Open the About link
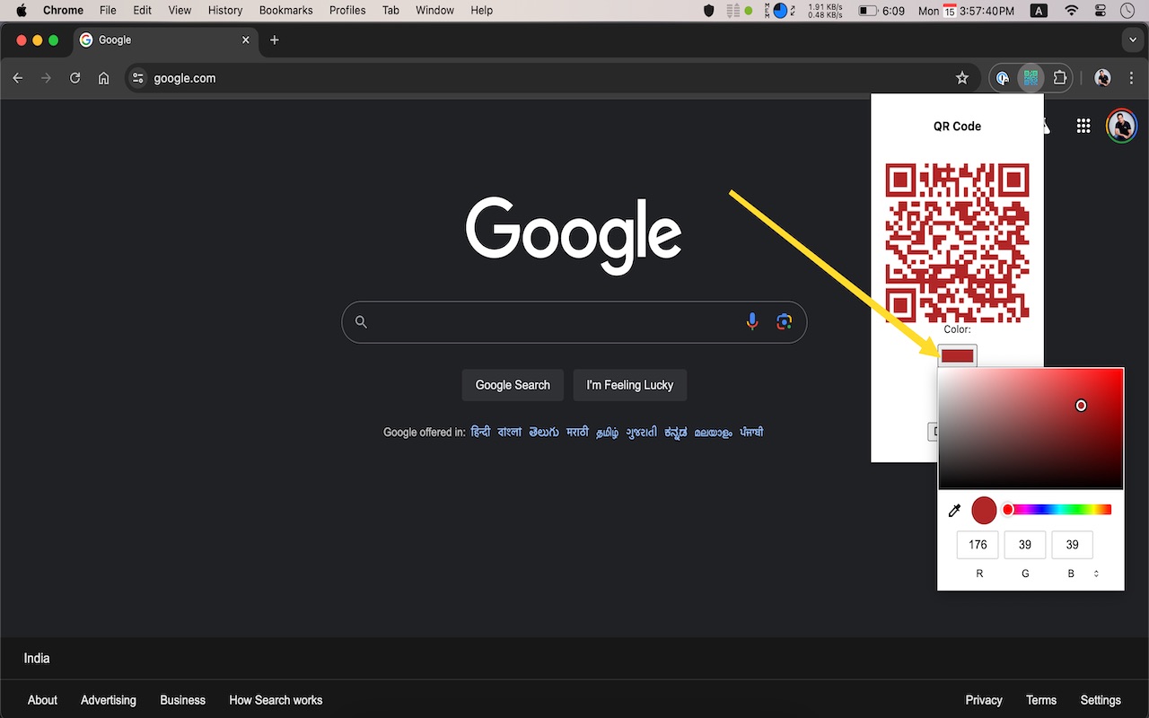 coord(42,700)
